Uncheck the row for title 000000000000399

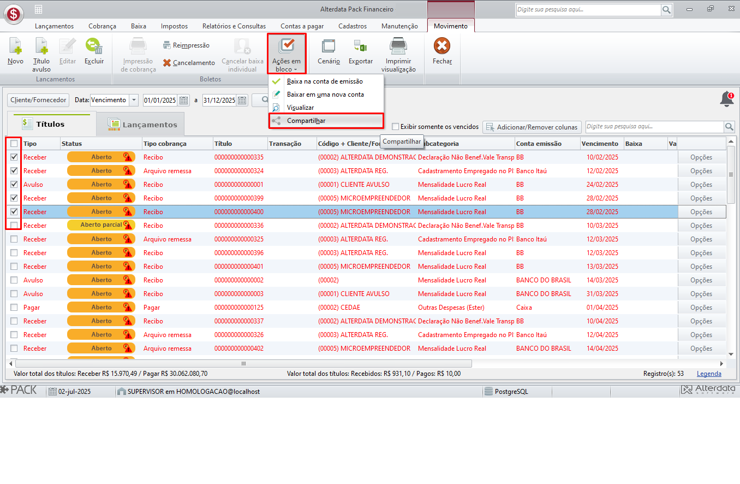[14, 198]
